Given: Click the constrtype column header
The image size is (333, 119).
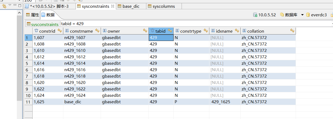Looking at the screenshot, I should click(191, 31).
